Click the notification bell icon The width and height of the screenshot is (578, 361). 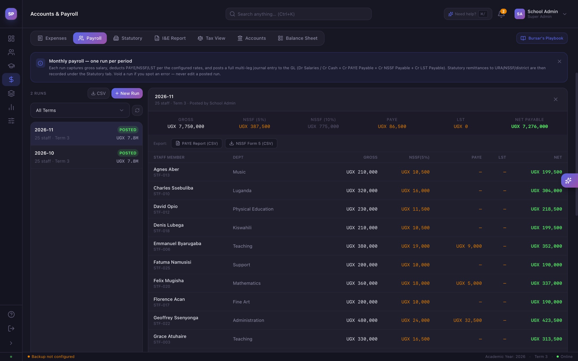coord(501,14)
